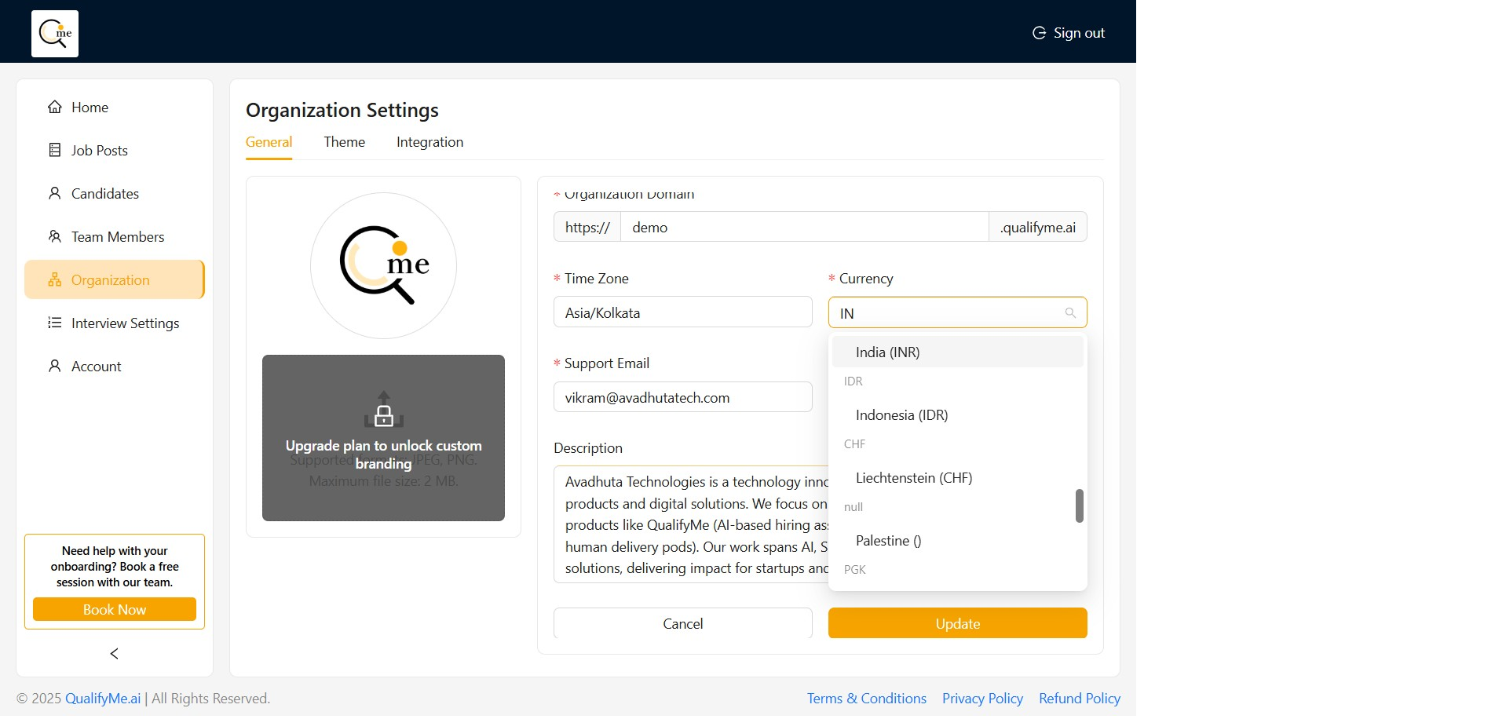Click the Book Now button
The width and height of the screenshot is (1495, 719).
click(115, 610)
